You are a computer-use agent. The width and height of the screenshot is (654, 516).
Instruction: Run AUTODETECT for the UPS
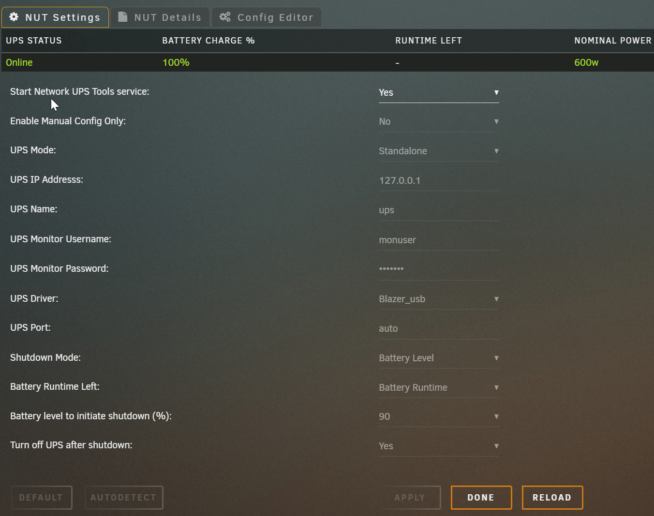[124, 498]
